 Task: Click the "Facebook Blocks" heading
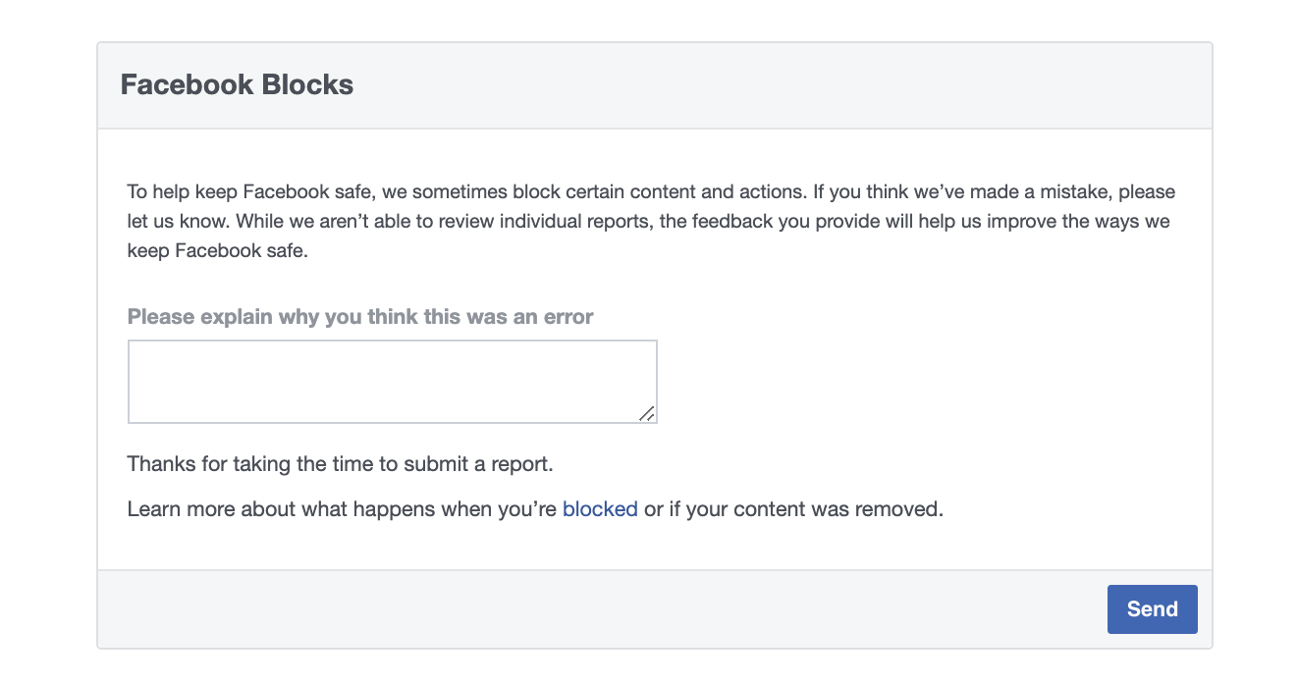coord(237,84)
